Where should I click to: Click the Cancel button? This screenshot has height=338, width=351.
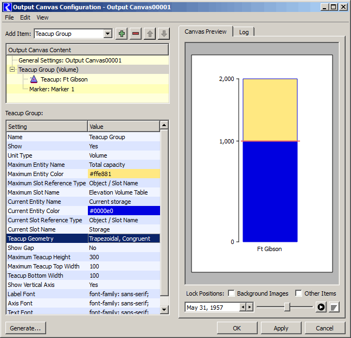coord(324,328)
